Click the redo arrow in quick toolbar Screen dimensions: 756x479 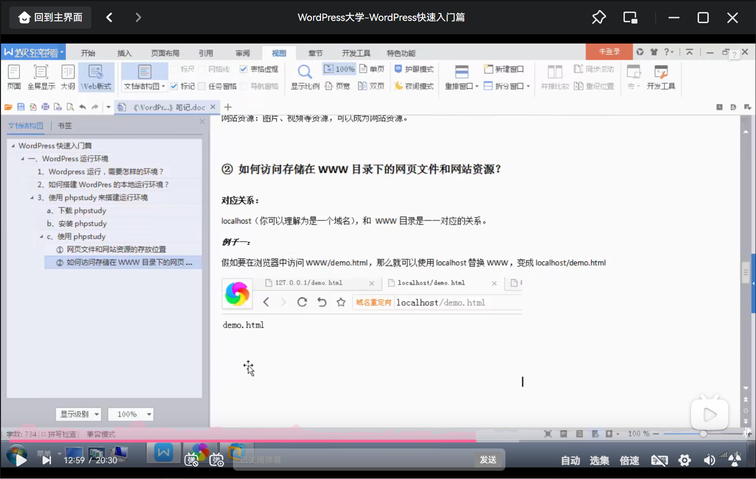(x=95, y=107)
